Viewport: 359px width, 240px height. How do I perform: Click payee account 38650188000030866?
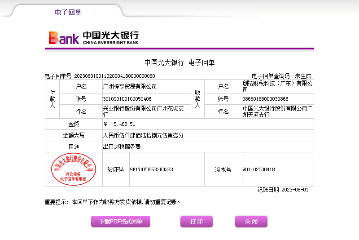point(265,99)
